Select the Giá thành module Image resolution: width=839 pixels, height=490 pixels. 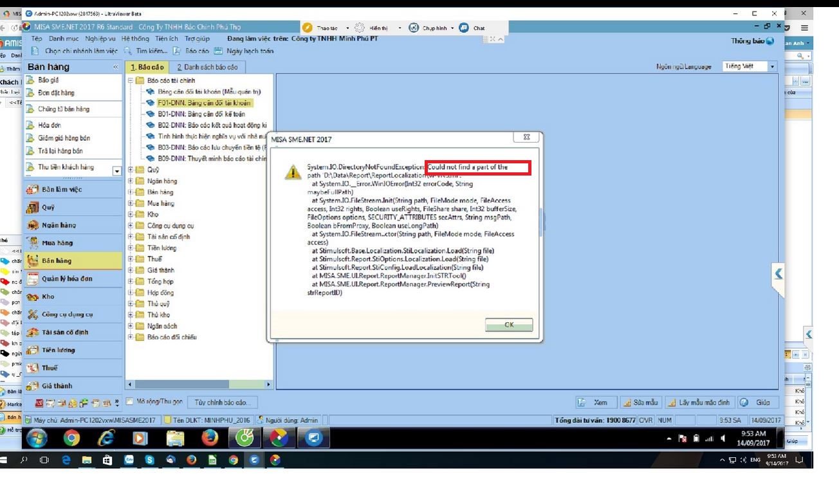(x=73, y=386)
